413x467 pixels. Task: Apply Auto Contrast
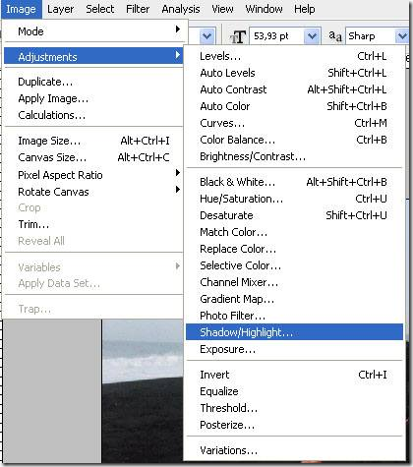point(294,89)
